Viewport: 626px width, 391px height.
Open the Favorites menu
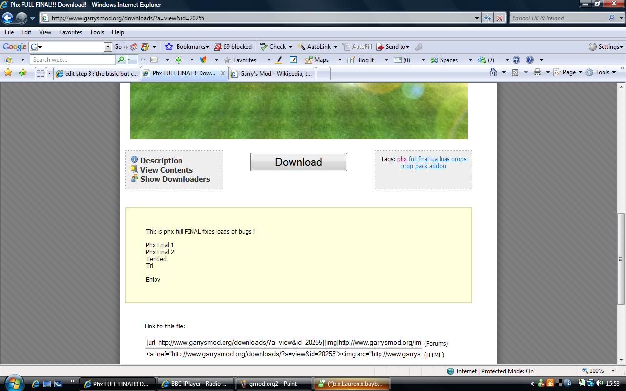71,32
